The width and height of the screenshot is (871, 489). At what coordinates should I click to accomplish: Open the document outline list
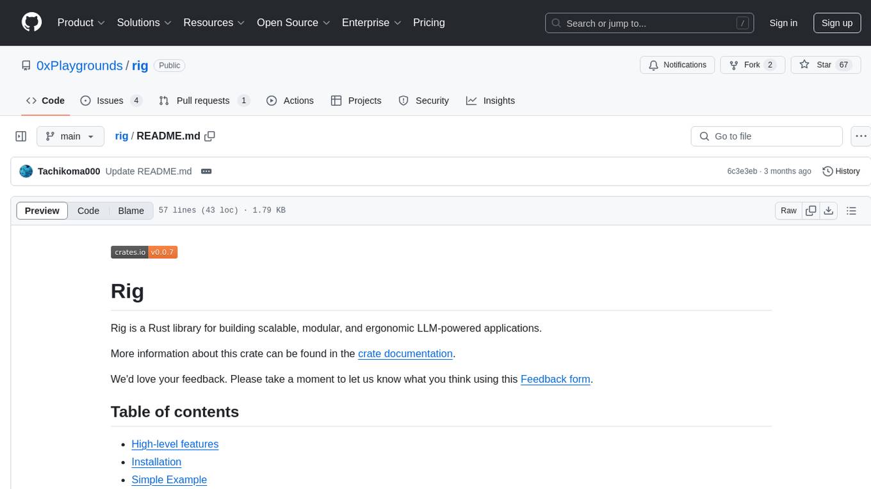(851, 211)
